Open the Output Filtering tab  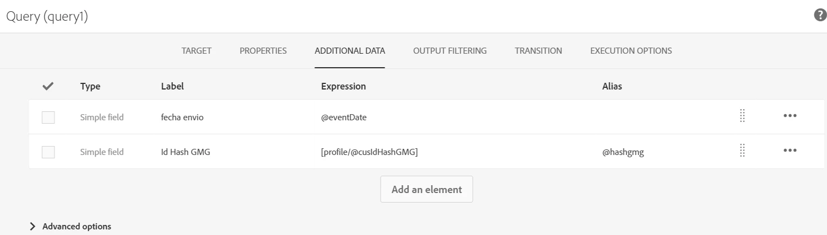pyautogui.click(x=450, y=51)
